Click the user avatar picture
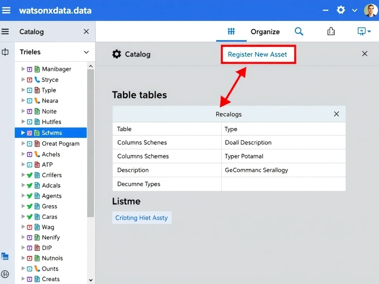Image resolution: width=379 pixels, height=284 pixels. (370, 10)
